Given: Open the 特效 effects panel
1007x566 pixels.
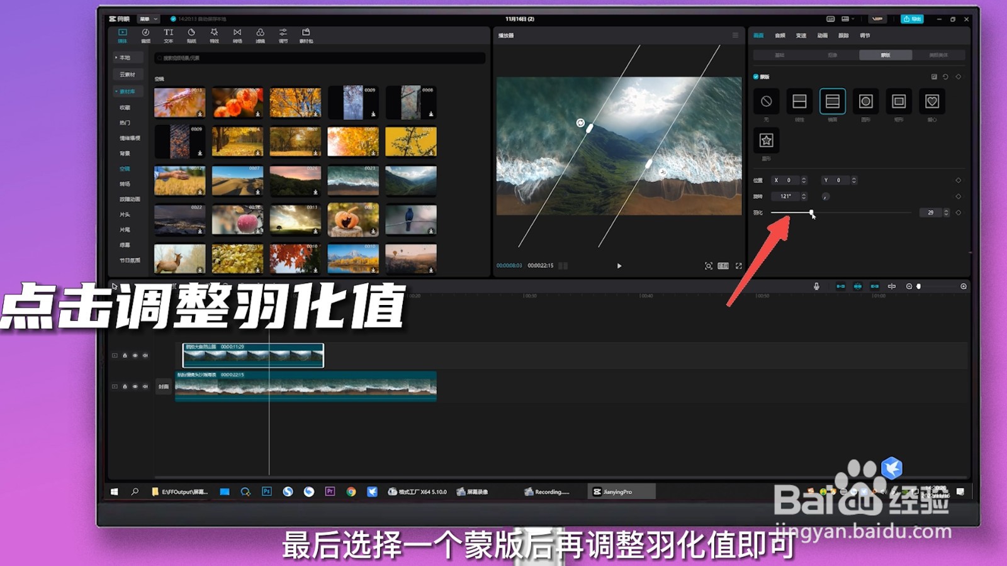Looking at the screenshot, I should pos(214,35).
